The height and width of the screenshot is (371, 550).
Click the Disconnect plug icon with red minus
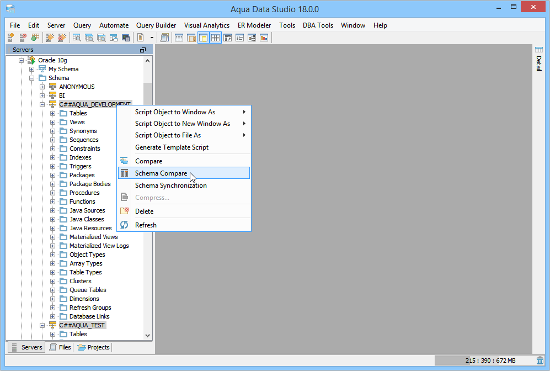[62, 38]
